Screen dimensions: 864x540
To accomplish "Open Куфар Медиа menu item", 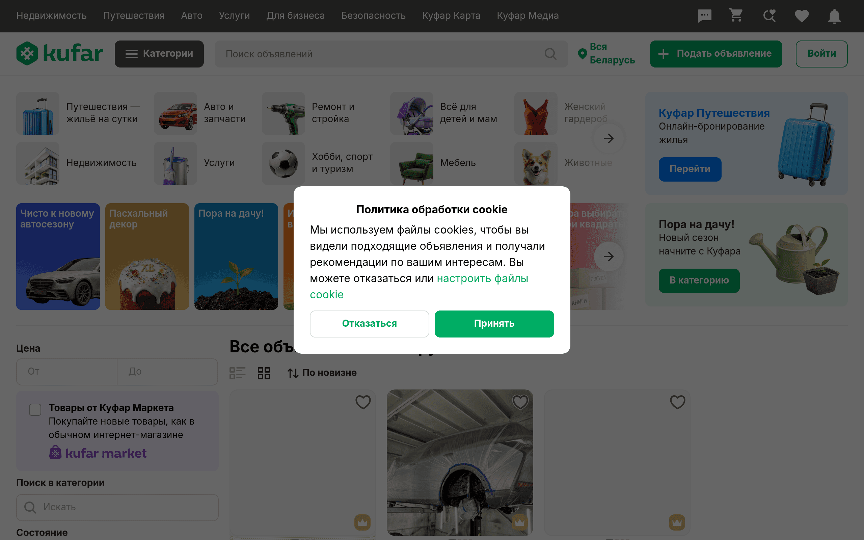I will [528, 16].
